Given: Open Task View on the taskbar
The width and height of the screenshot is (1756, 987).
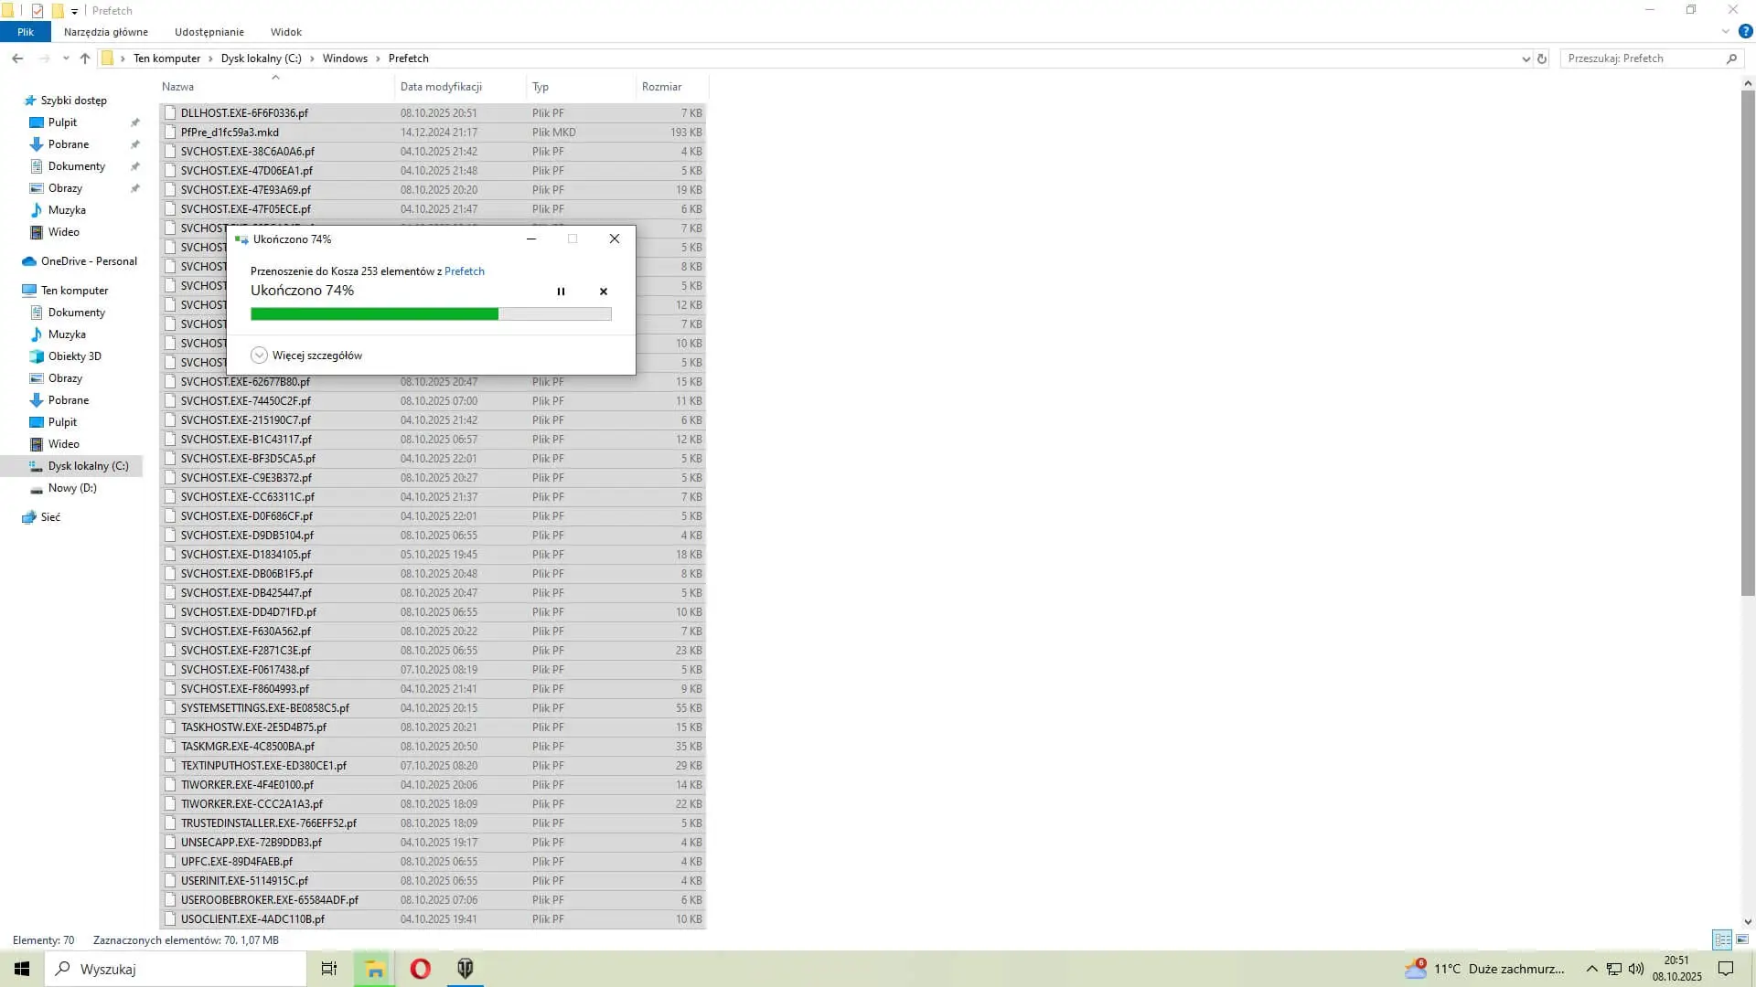Looking at the screenshot, I should click(x=329, y=969).
